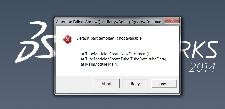Click the splash background below the dialog
The image size is (225, 109).
(115, 102)
